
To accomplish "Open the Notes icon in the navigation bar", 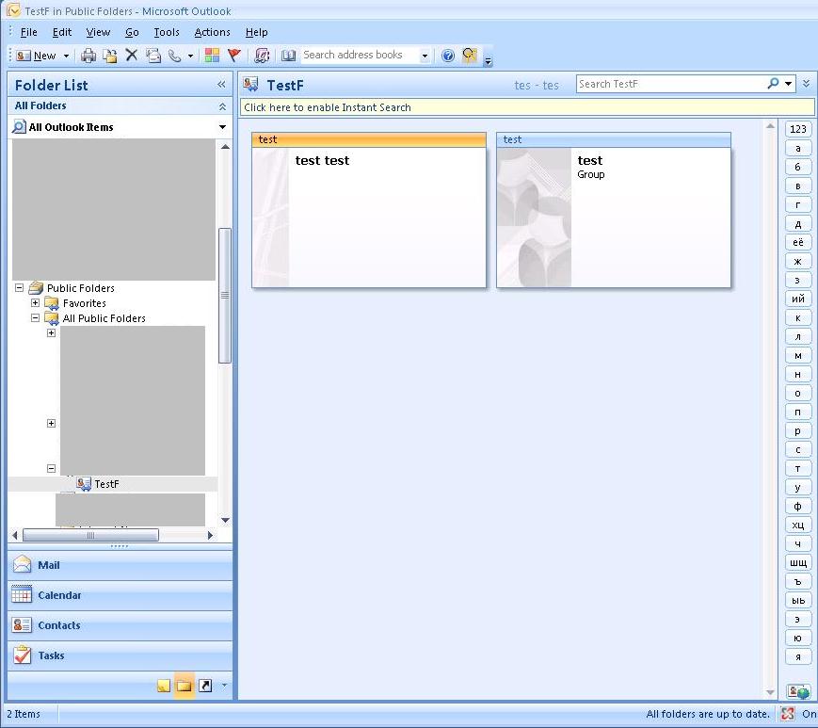I will [x=163, y=686].
